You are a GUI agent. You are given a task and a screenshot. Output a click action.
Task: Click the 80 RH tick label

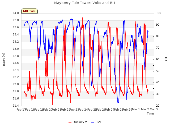pyautogui.click(x=158, y=36)
